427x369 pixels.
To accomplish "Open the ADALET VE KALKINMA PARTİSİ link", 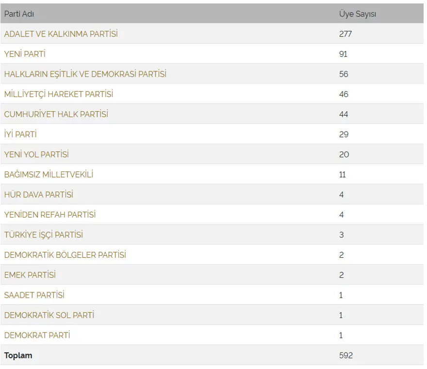I will [61, 34].
